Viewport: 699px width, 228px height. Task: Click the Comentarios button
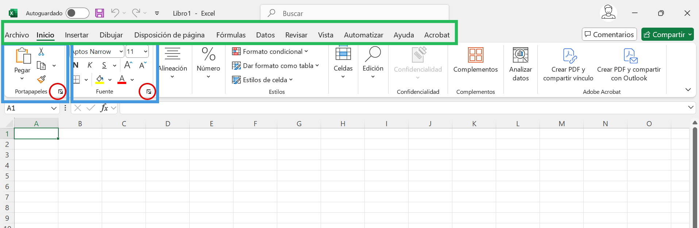pyautogui.click(x=609, y=35)
